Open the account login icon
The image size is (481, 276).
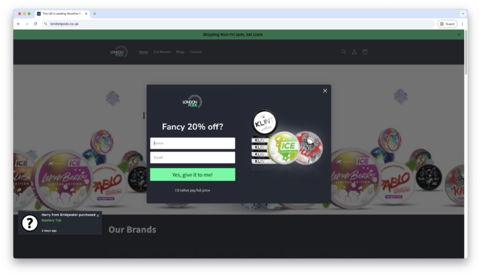(354, 52)
